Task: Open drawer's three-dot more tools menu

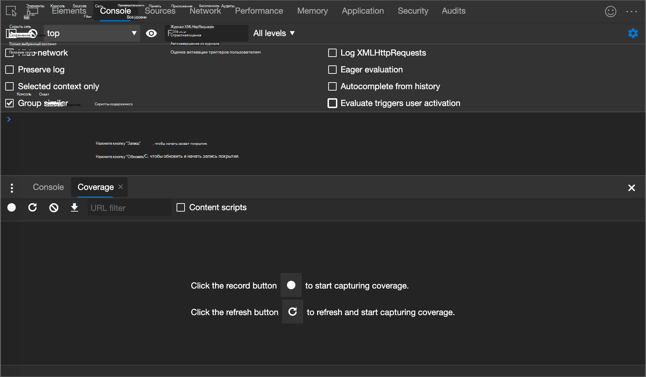Action: click(x=12, y=188)
